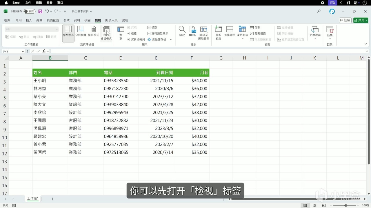This screenshot has height=208, width=371.
Task: Expand the formula bar
Action: (367, 51)
